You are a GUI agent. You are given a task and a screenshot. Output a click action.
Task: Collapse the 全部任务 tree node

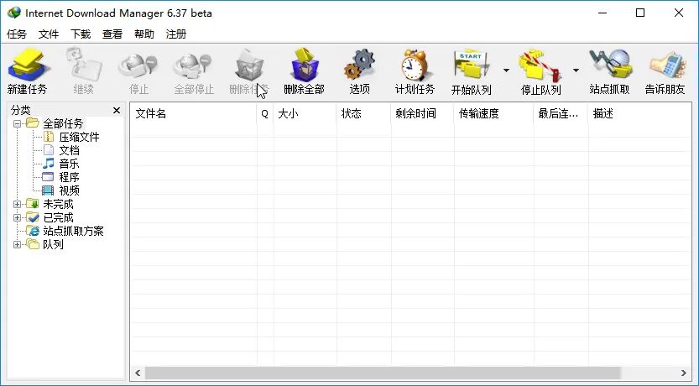coord(17,123)
